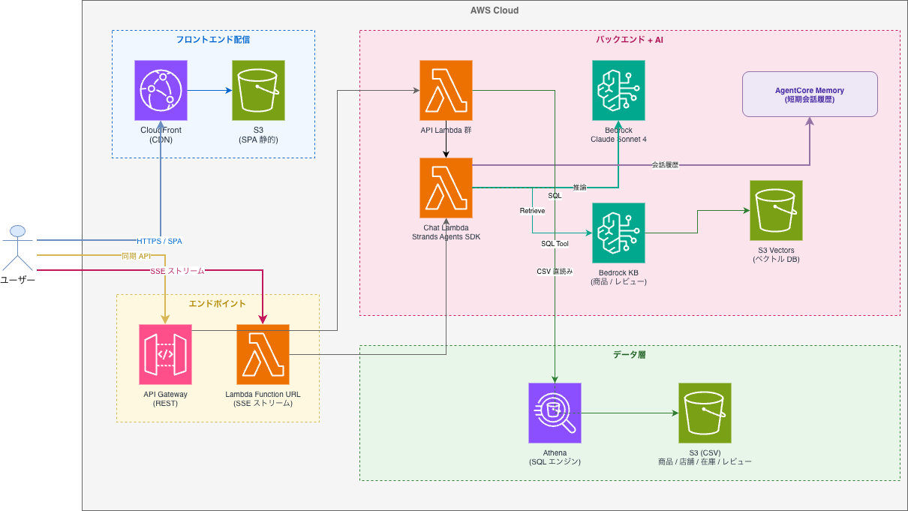
Task: Click the AWS Cloud title label
Action: coord(495,11)
